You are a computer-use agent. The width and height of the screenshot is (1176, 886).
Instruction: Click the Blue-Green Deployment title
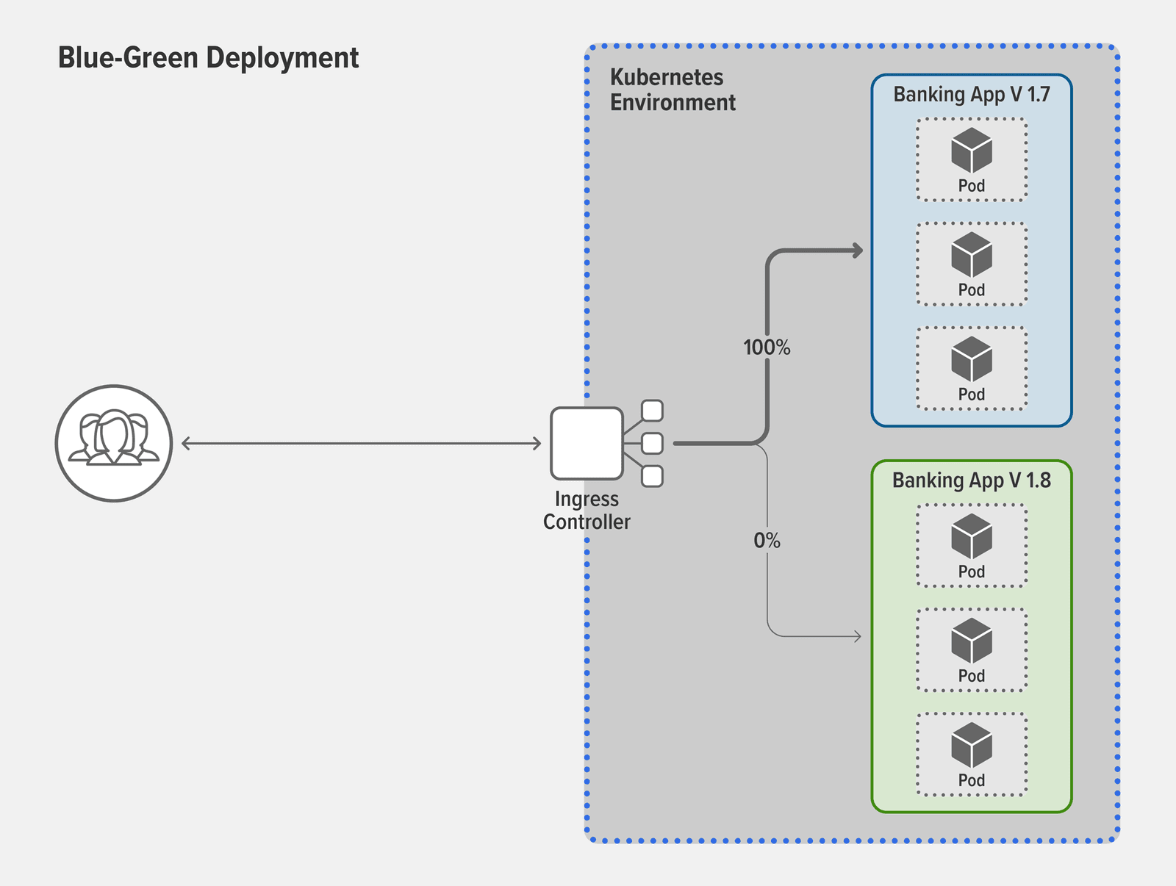tap(208, 57)
